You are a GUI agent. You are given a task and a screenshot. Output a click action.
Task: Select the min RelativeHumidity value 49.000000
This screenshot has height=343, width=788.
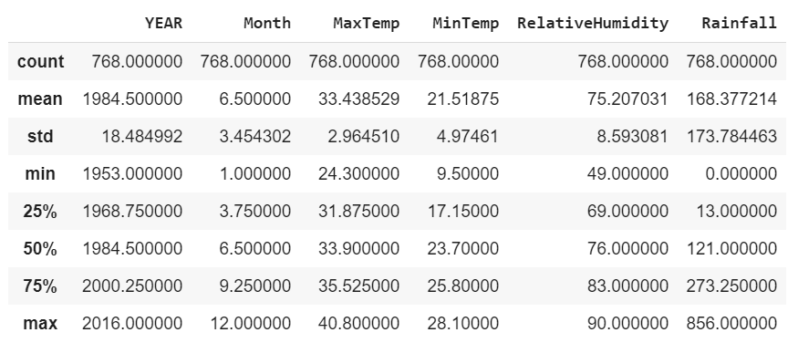[x=627, y=173]
